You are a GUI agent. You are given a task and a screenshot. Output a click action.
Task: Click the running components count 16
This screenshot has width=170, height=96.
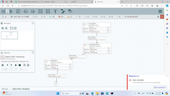pyautogui.click(x=52, y=17)
